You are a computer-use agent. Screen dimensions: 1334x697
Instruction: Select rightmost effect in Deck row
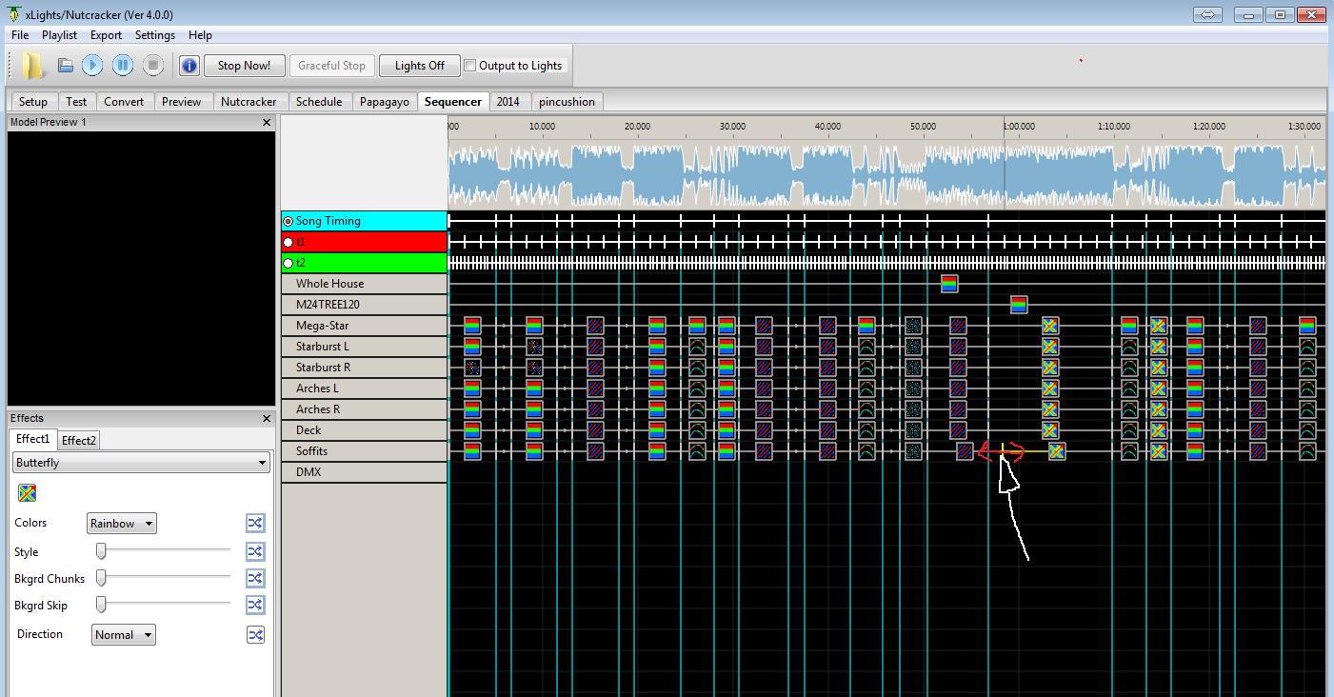click(x=1307, y=430)
